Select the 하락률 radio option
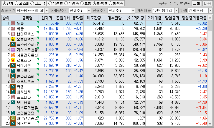 94,3
